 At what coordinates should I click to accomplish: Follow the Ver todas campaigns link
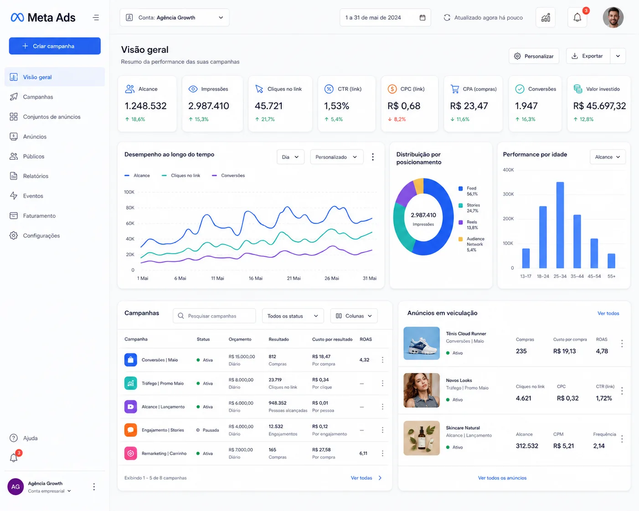366,478
